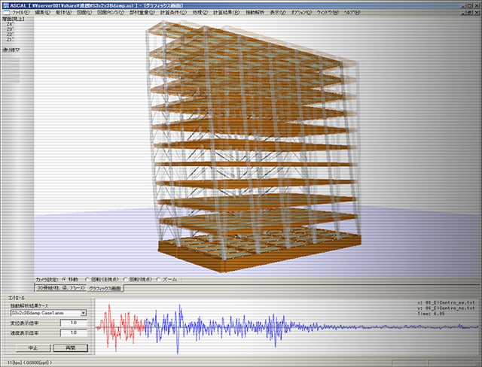Viewport: 482px width, 367px height.
Task: Select Z1 in the layer list
Action: click(x=9, y=40)
